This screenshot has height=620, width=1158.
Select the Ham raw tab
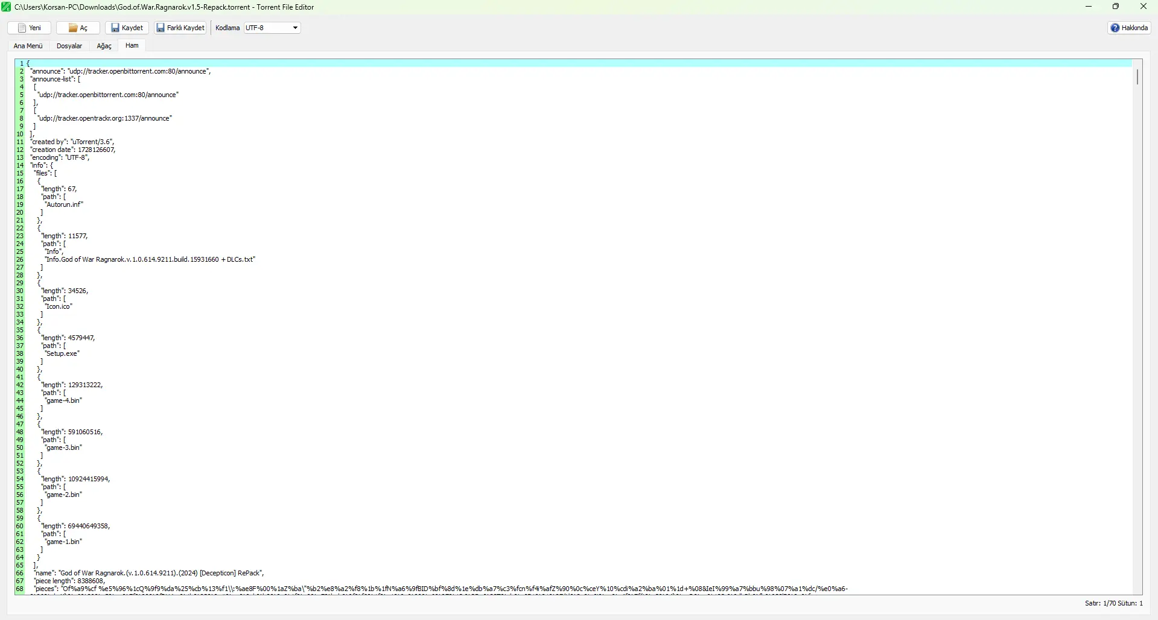coord(132,46)
